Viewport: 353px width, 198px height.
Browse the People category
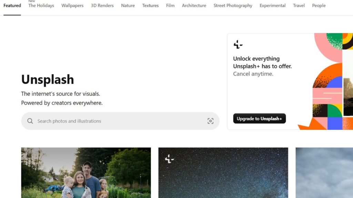pos(319,5)
